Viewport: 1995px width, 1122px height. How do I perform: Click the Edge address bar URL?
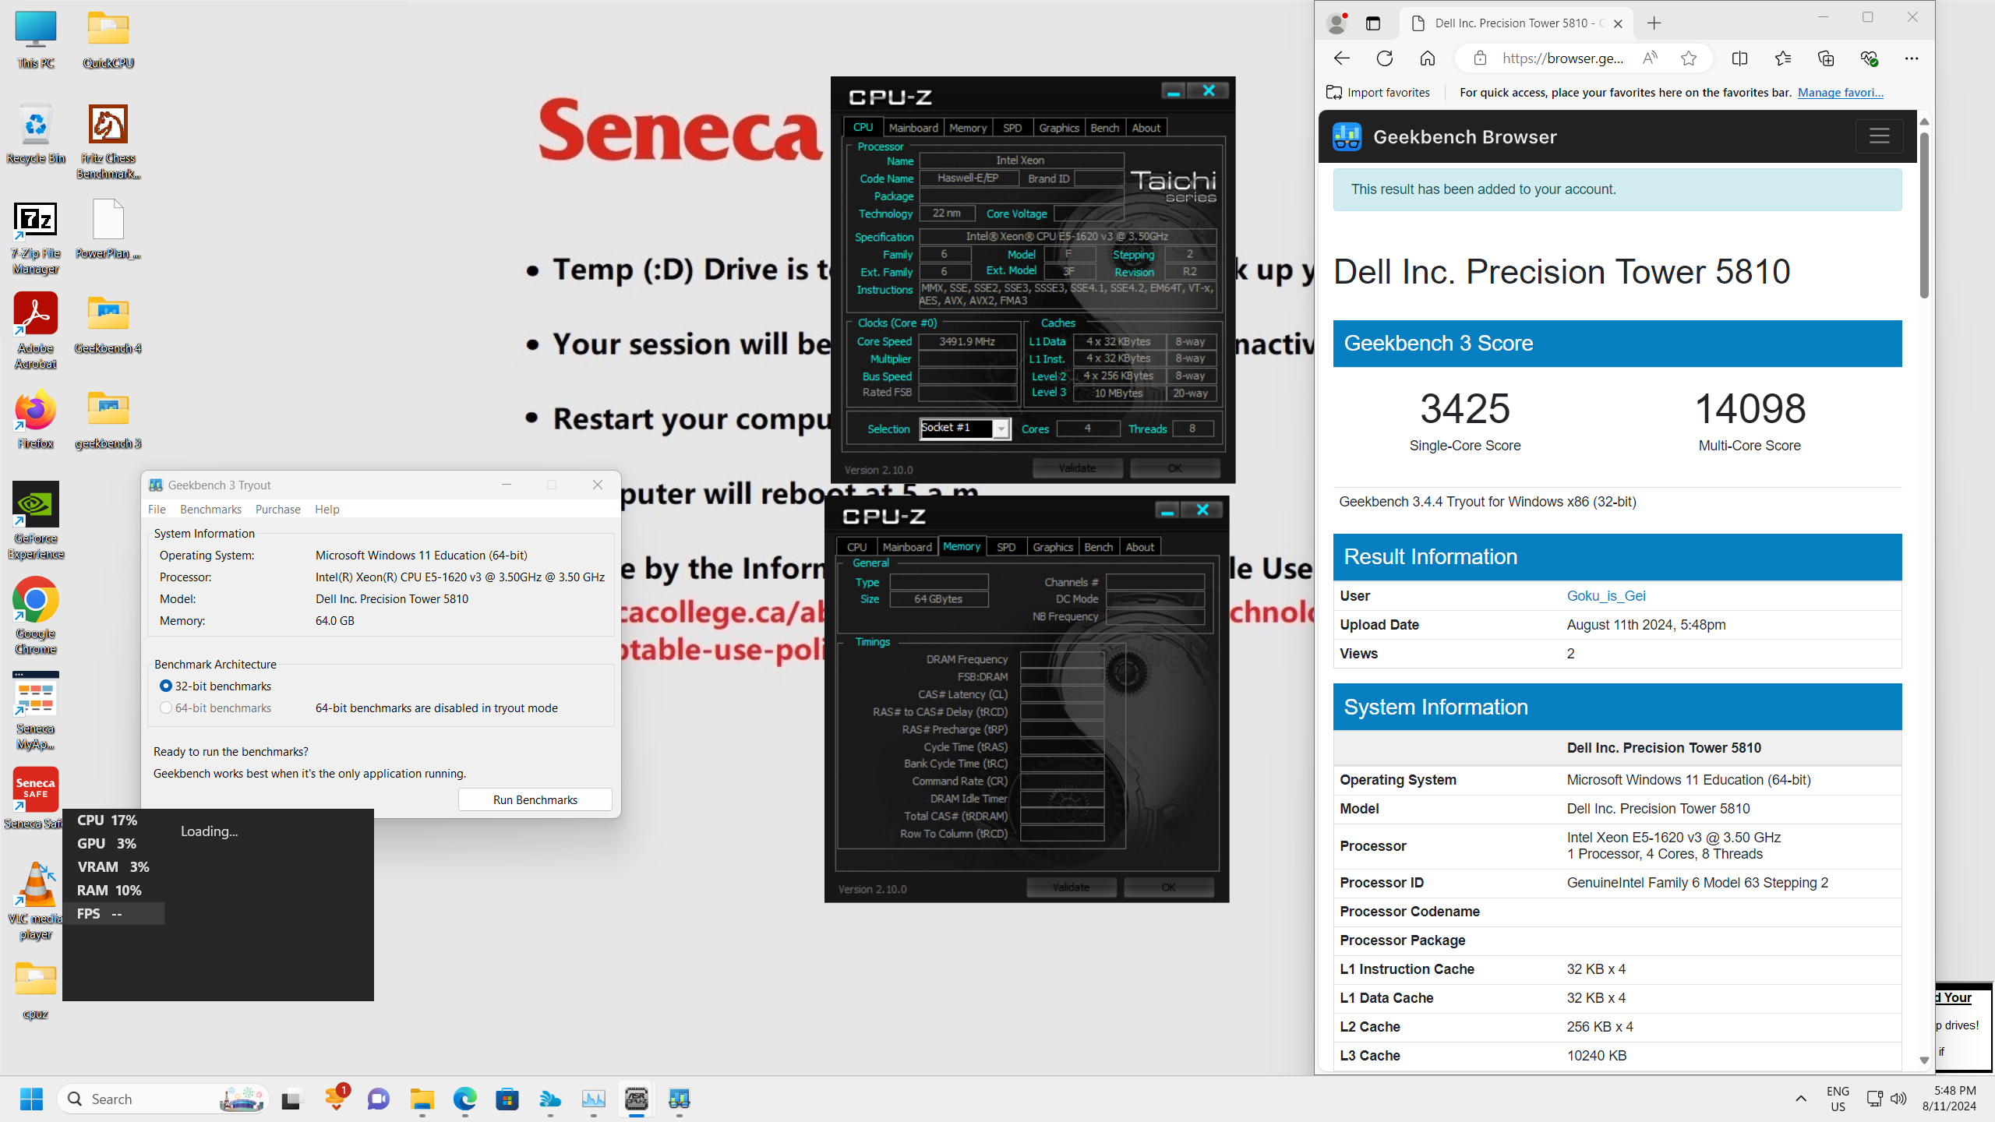tap(1562, 58)
